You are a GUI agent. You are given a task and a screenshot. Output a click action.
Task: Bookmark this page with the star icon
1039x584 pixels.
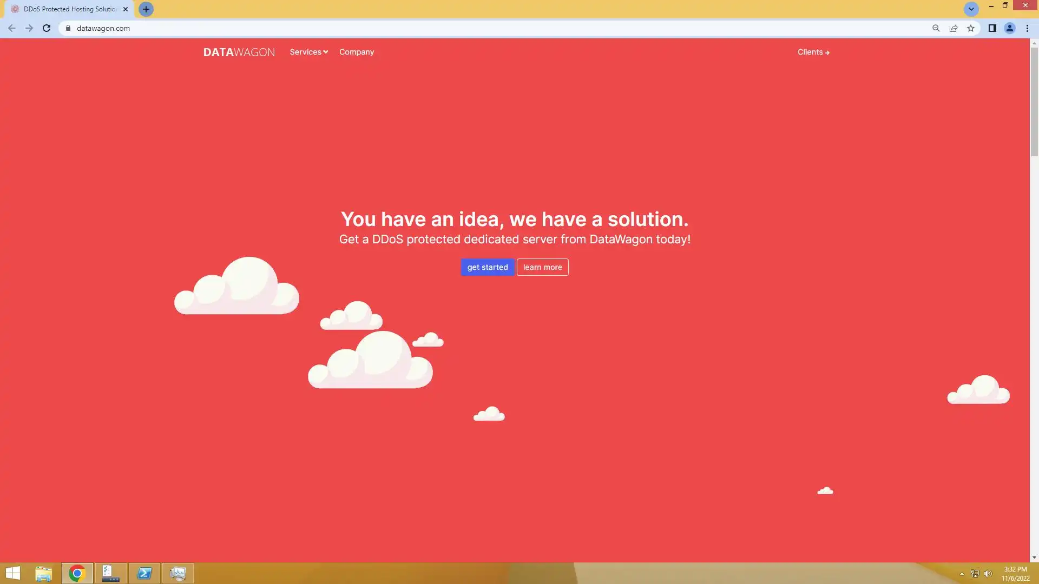click(x=971, y=28)
